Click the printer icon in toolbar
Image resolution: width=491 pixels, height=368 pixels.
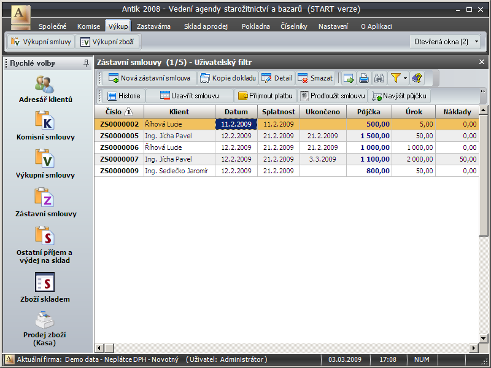[x=364, y=78]
